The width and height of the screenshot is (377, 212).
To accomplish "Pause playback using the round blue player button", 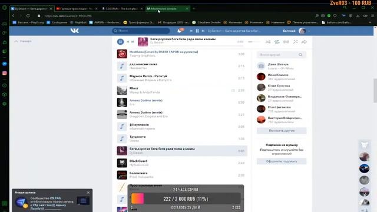I will pos(120,42).
